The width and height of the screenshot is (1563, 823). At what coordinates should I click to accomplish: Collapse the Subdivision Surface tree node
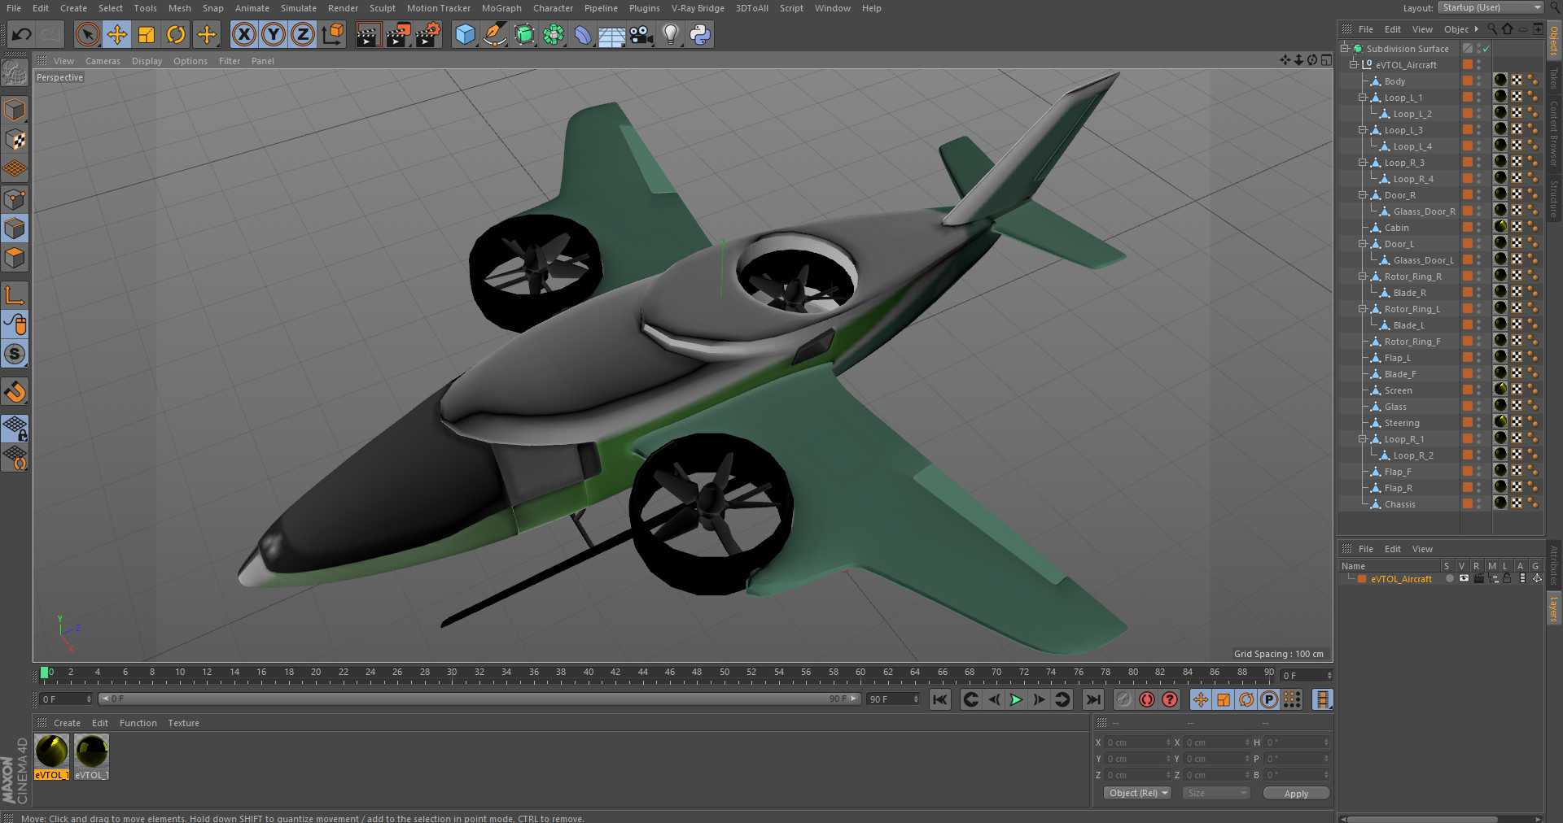pyautogui.click(x=1345, y=48)
